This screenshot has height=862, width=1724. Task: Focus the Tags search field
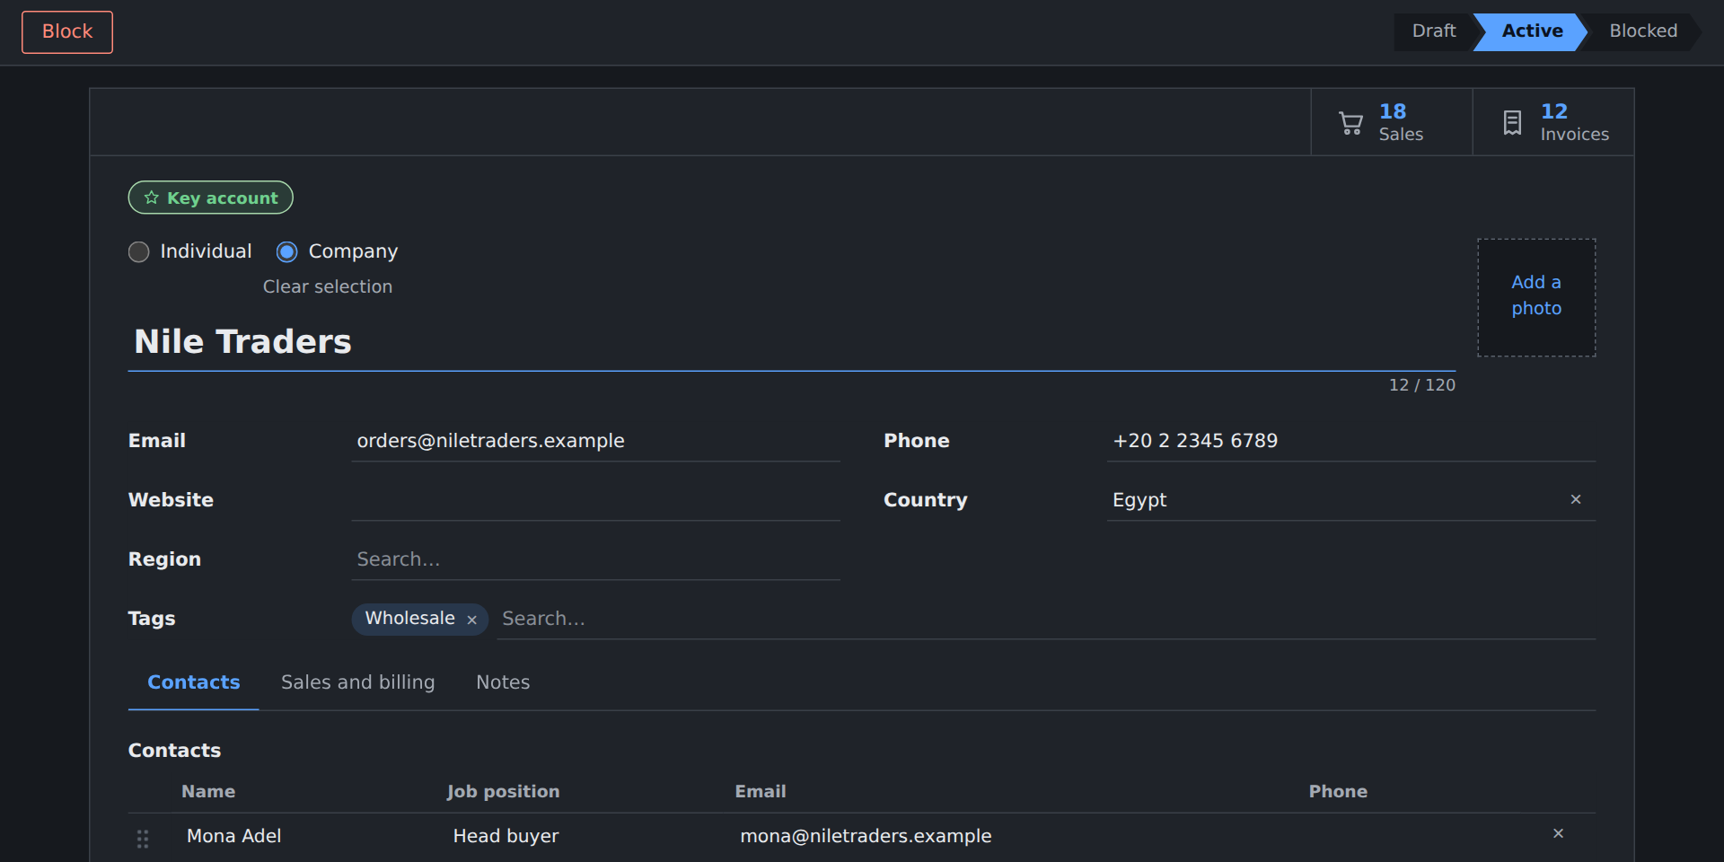coord(1046,619)
